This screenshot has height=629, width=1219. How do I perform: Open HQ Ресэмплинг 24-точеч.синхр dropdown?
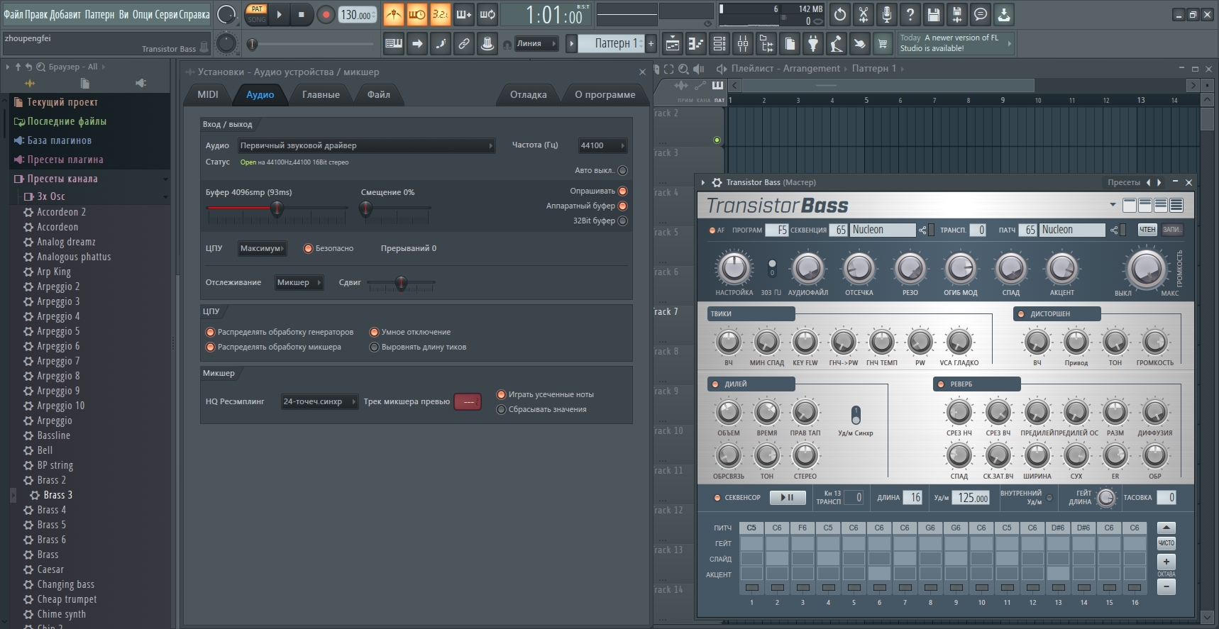pos(319,401)
